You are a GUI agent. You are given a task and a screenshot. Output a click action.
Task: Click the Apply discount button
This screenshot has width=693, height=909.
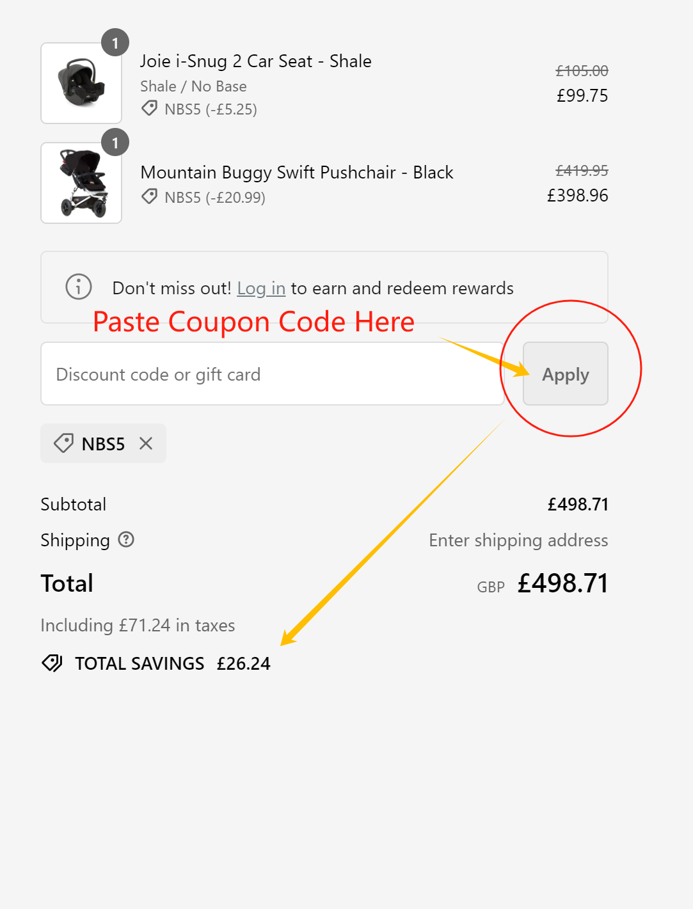[565, 374]
